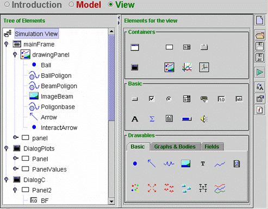Select the Image drawable icon
This screenshot has height=209, width=268.
pyautogui.click(x=186, y=163)
